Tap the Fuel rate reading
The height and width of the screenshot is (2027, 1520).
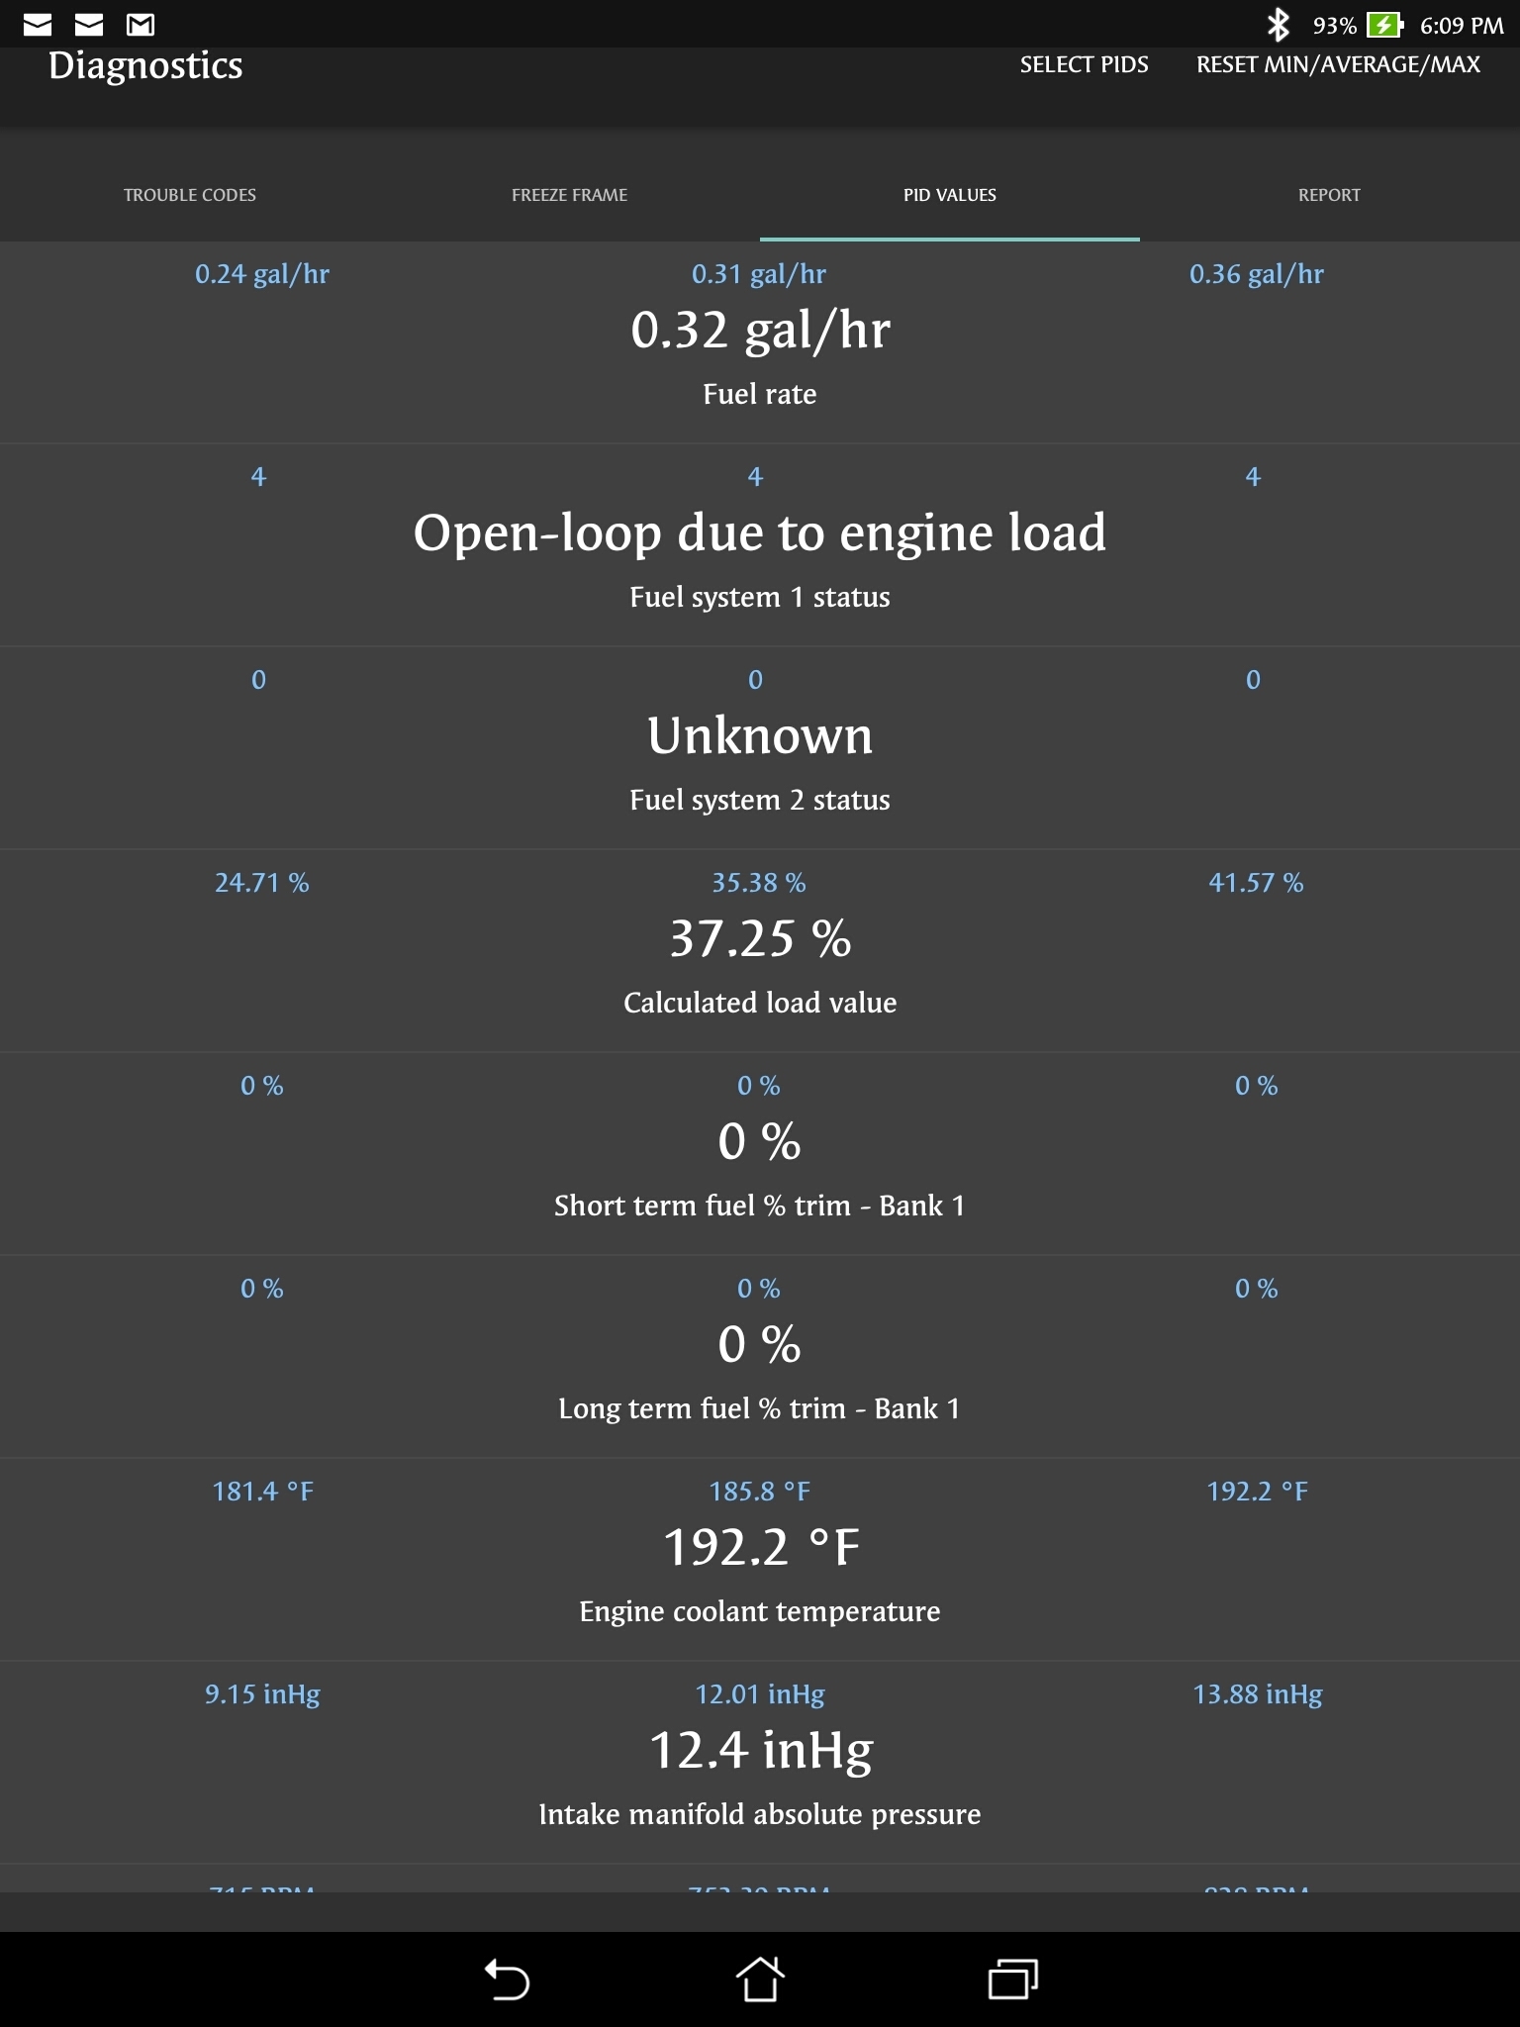760,331
